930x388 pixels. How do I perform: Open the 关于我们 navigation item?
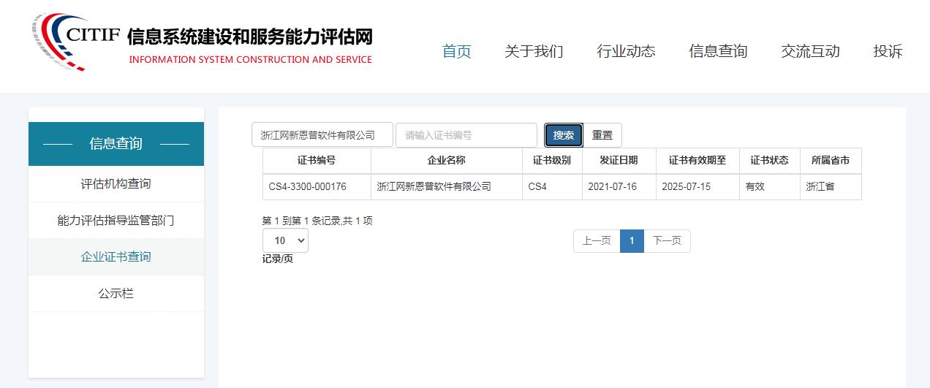coord(534,51)
